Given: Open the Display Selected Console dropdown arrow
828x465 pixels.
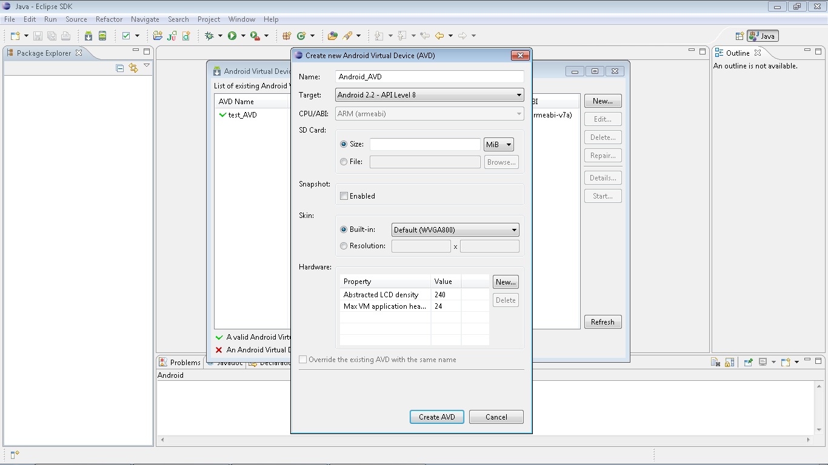Looking at the screenshot, I should tap(773, 362).
